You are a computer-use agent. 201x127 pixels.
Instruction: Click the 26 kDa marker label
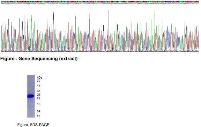coord(39,95)
